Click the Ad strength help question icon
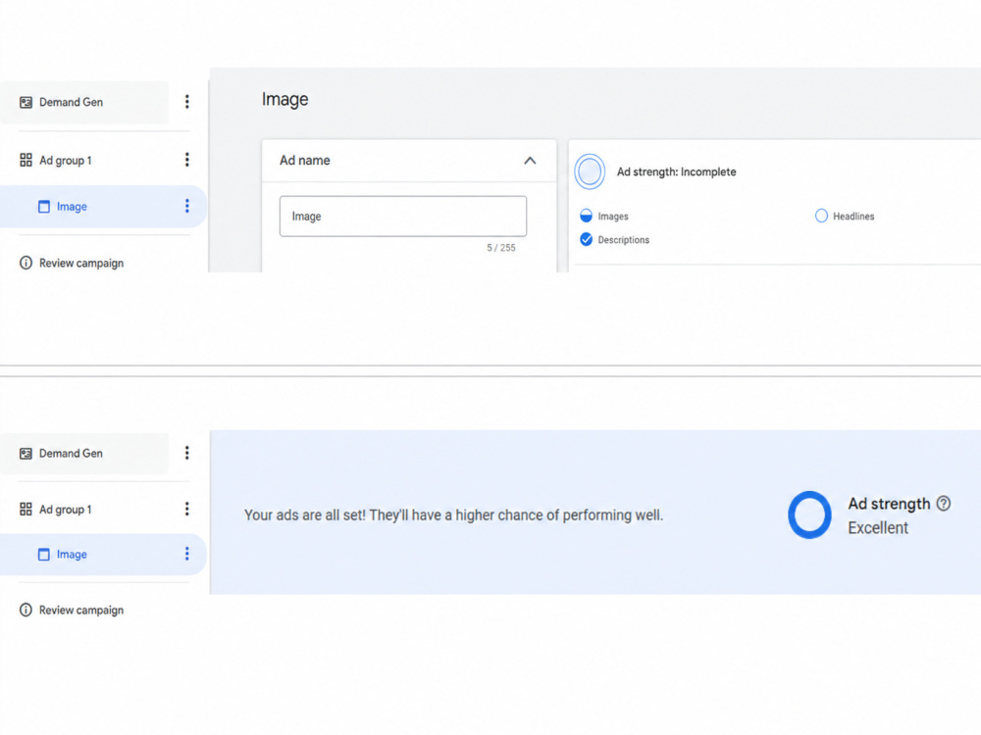 pos(944,503)
